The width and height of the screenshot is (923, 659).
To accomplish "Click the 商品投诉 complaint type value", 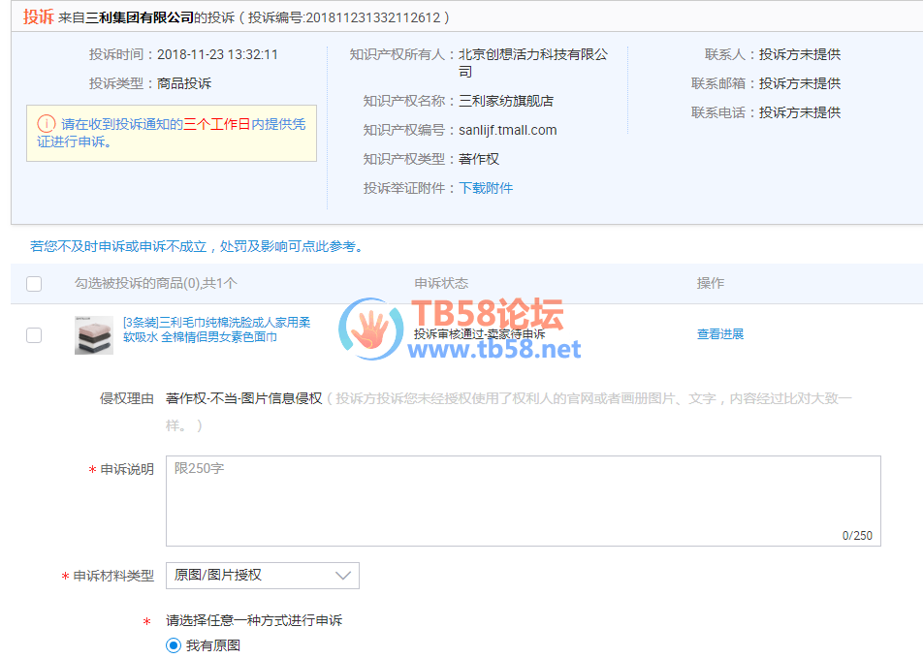I will [x=184, y=83].
